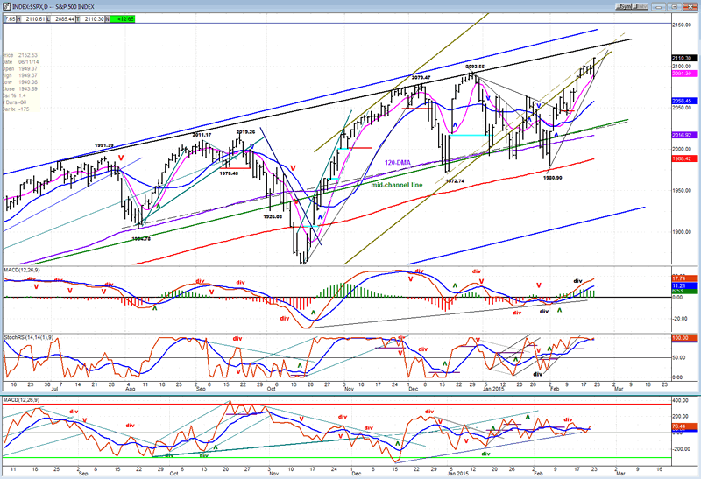Viewport: 701px width, 479px height.
Task: Close the SPX chart window
Action: [x=690, y=6]
